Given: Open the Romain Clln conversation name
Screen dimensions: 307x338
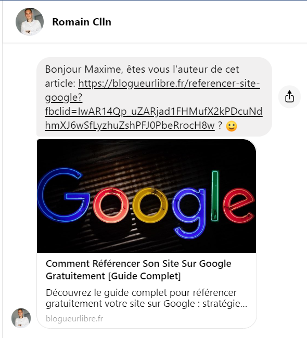Looking at the screenshot, I should (x=82, y=22).
